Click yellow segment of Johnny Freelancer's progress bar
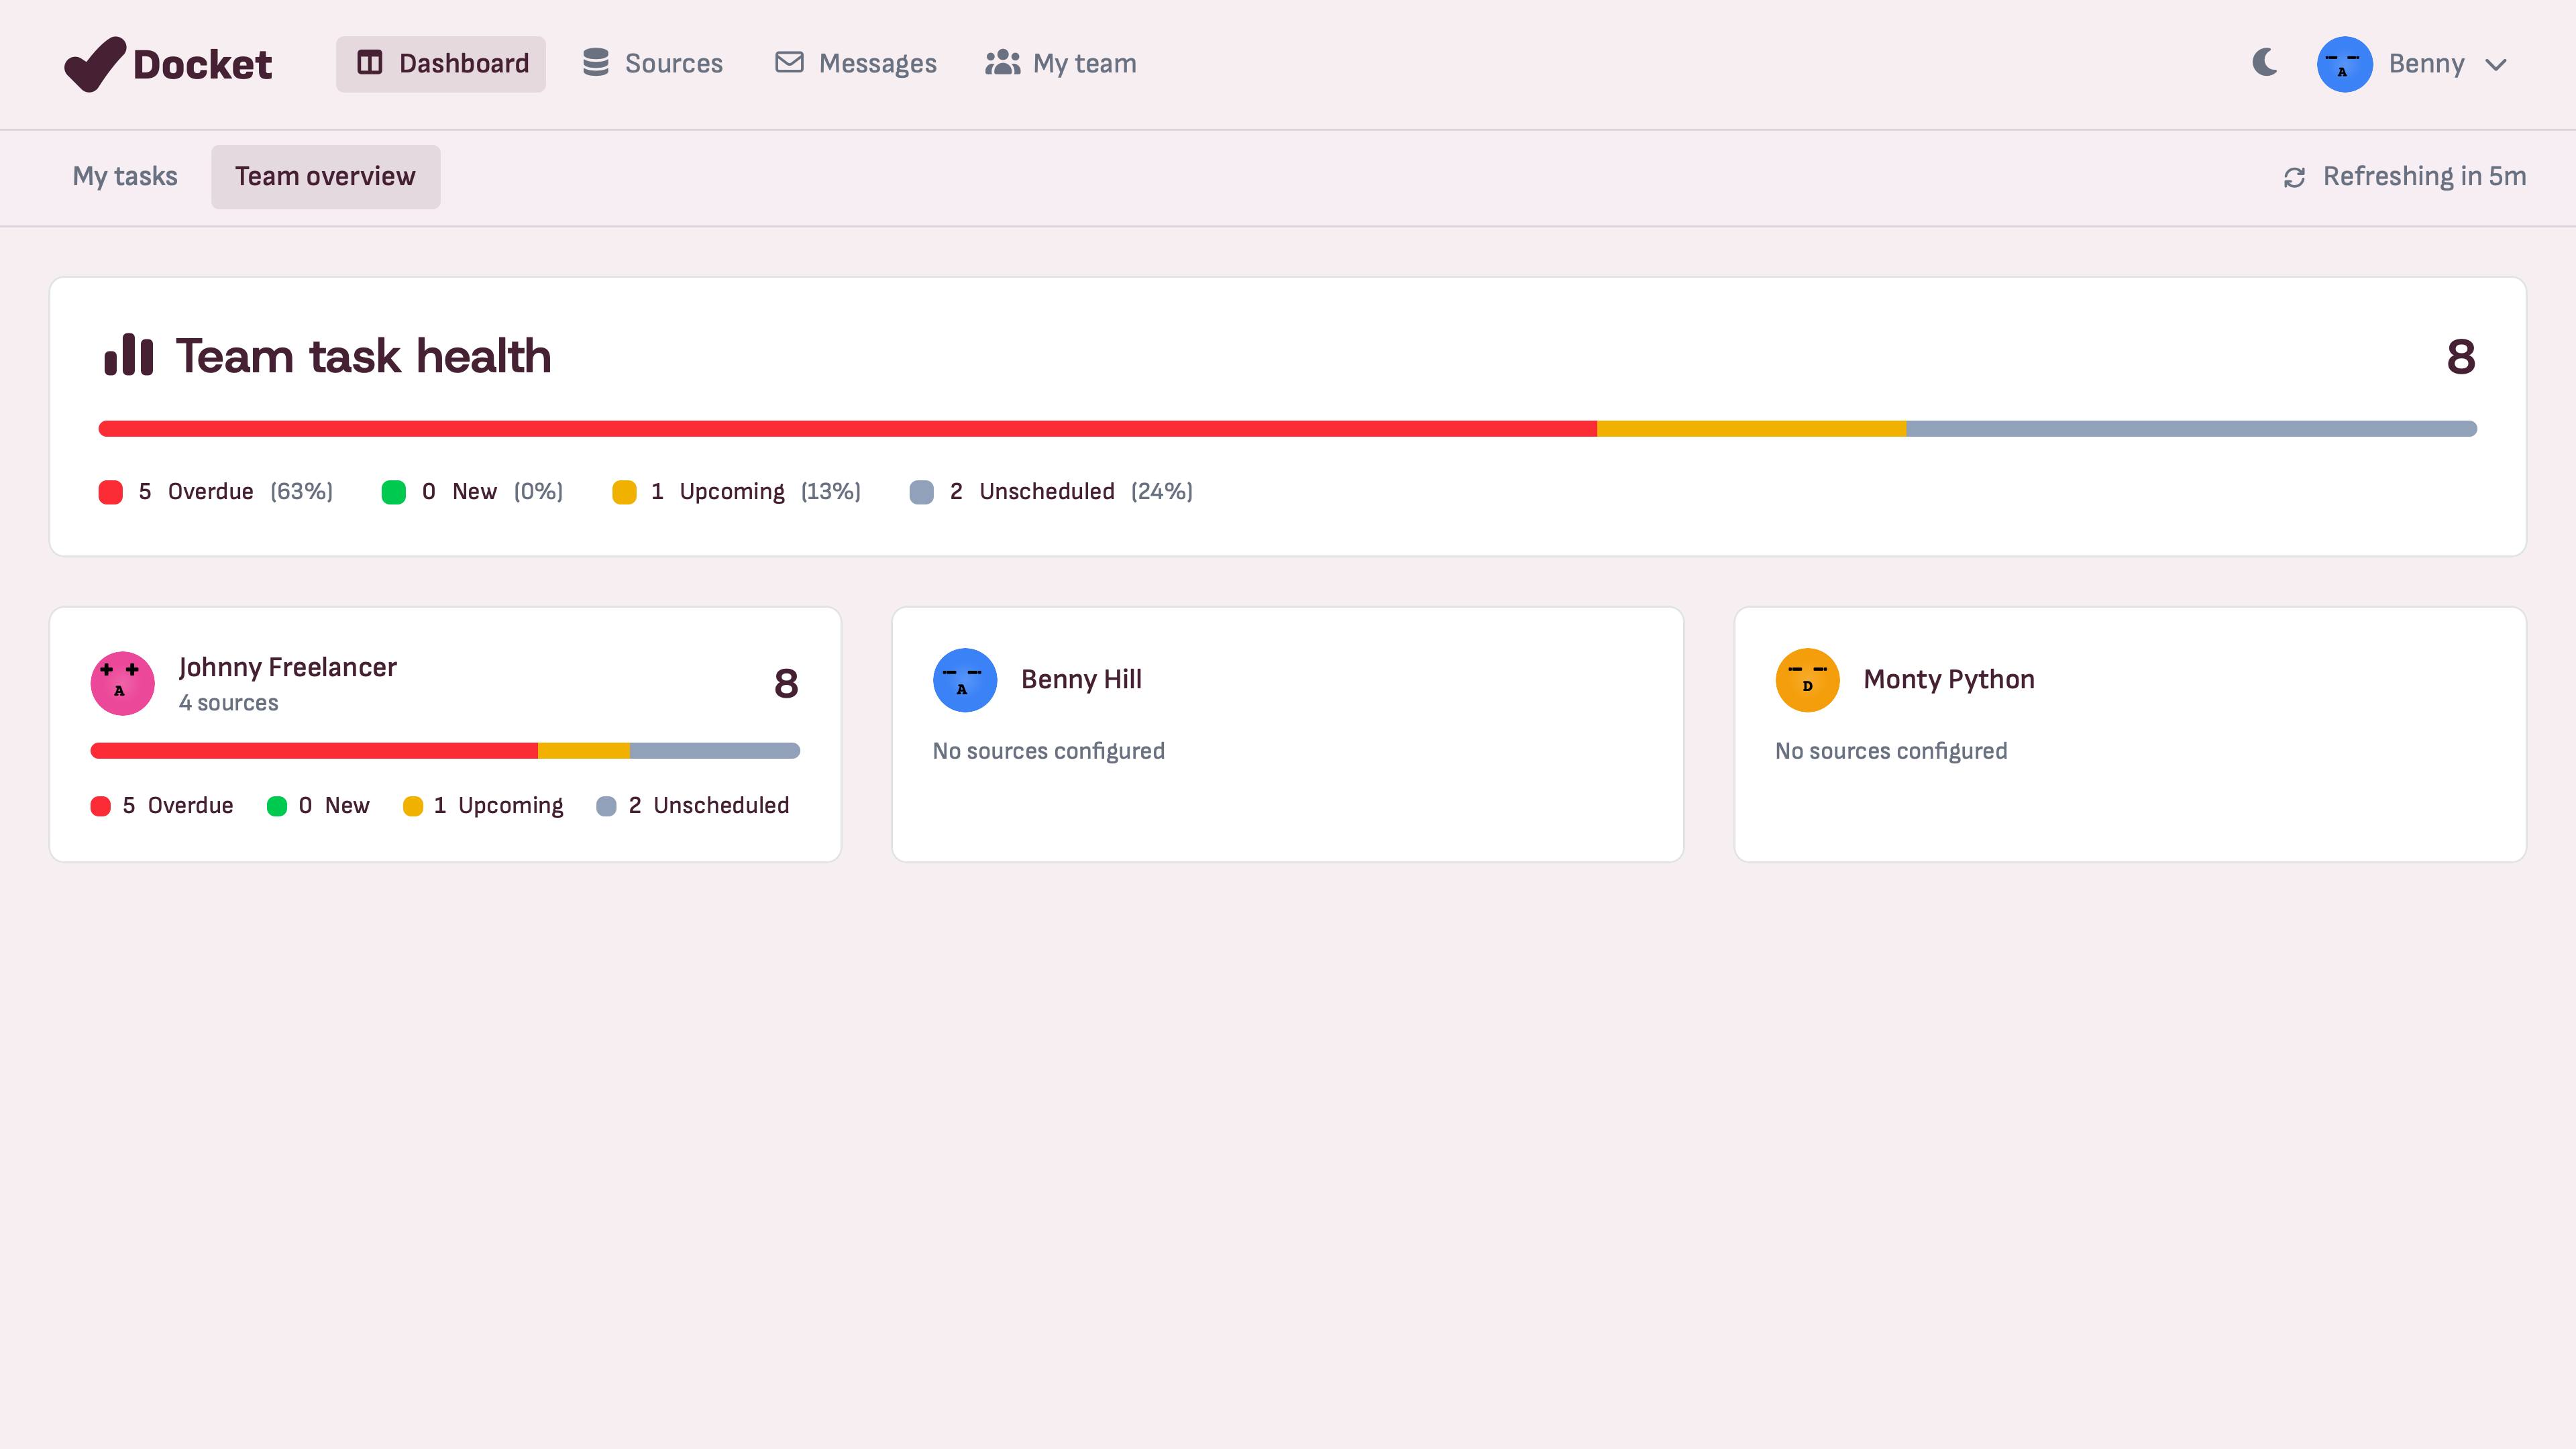The width and height of the screenshot is (2576, 1449). [584, 751]
